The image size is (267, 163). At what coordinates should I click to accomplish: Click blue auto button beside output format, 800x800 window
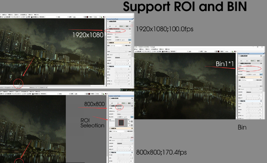tap(132, 117)
